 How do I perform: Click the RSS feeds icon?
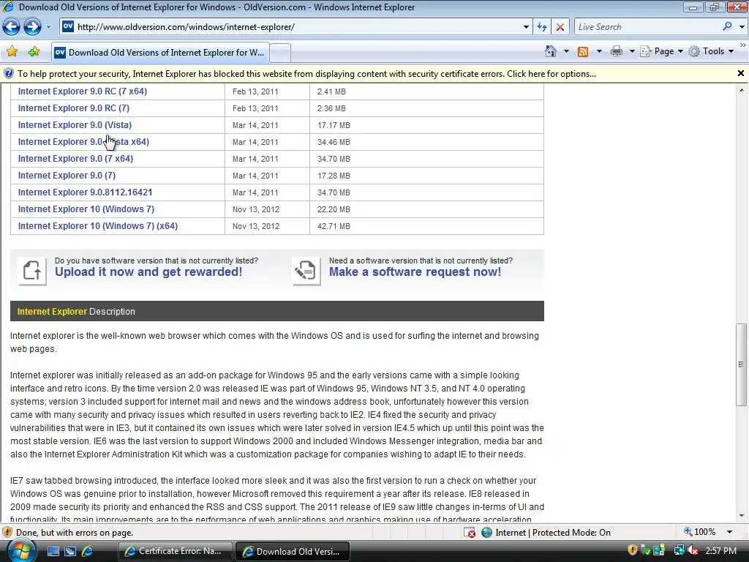click(x=583, y=52)
